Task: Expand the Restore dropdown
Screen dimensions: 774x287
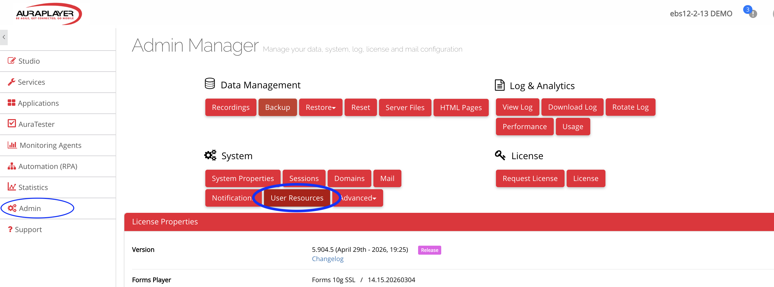Action: tap(321, 107)
